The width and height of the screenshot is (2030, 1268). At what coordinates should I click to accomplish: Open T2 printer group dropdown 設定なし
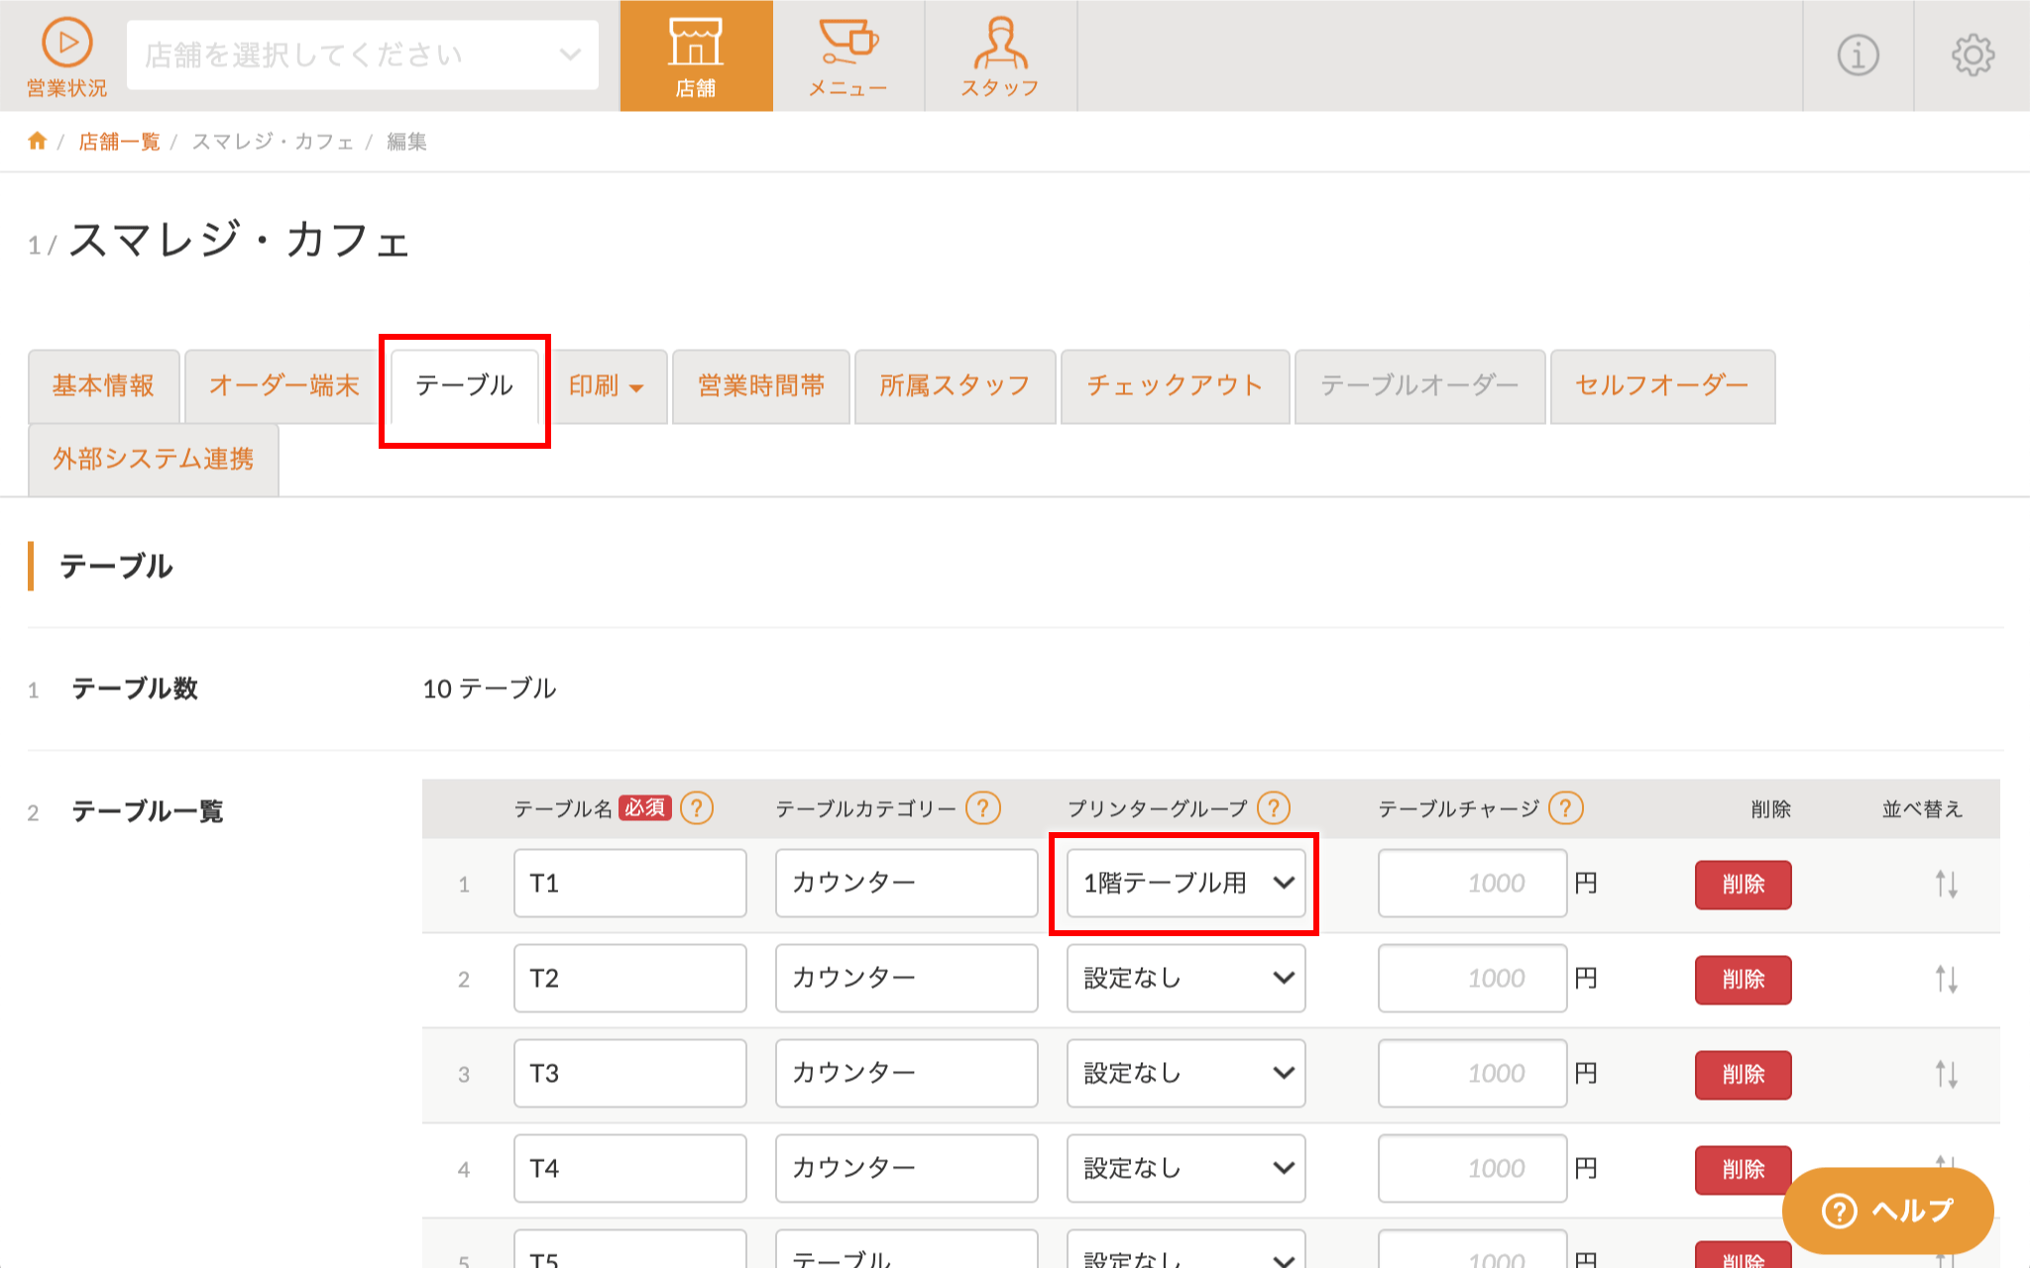tap(1185, 978)
